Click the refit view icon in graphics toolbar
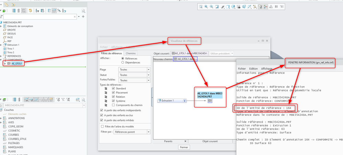Screen dimensions: 343x155 point(201,7)
